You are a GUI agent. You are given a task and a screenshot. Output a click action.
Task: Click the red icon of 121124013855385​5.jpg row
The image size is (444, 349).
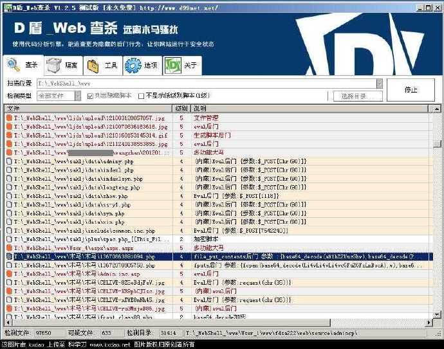tap(9, 144)
